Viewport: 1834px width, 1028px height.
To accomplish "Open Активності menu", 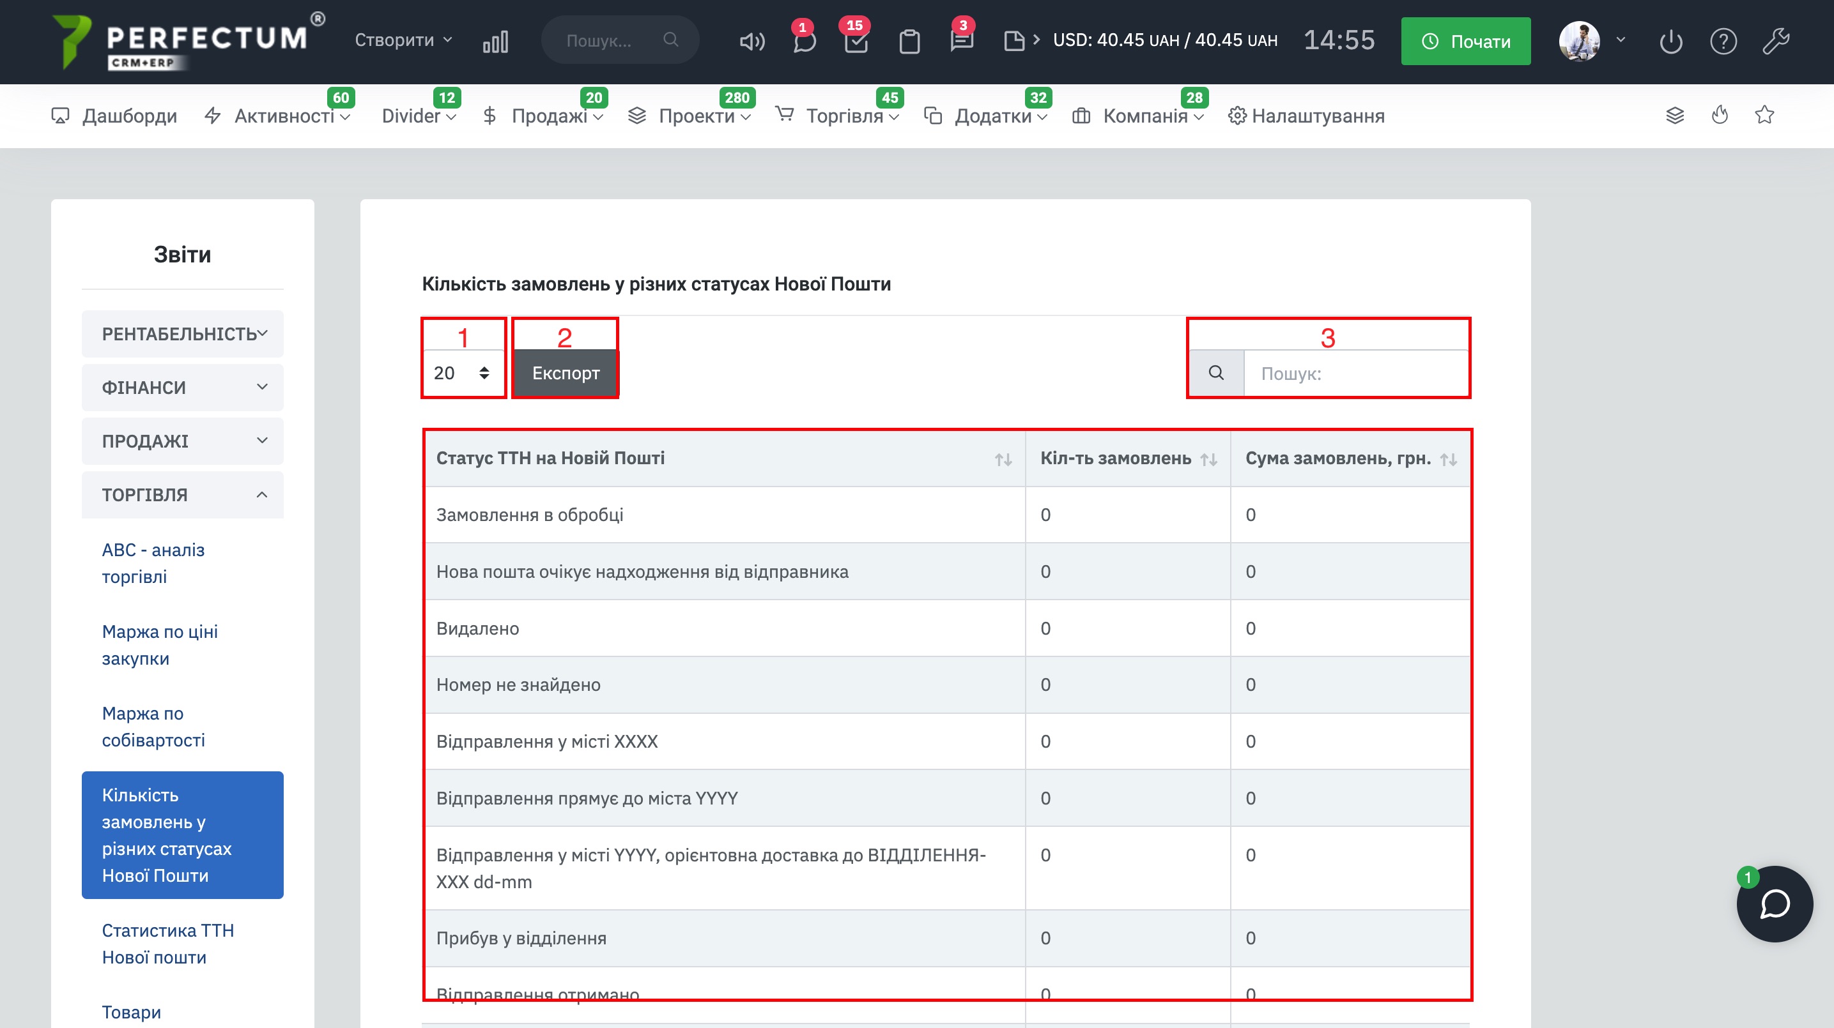I will [x=278, y=115].
